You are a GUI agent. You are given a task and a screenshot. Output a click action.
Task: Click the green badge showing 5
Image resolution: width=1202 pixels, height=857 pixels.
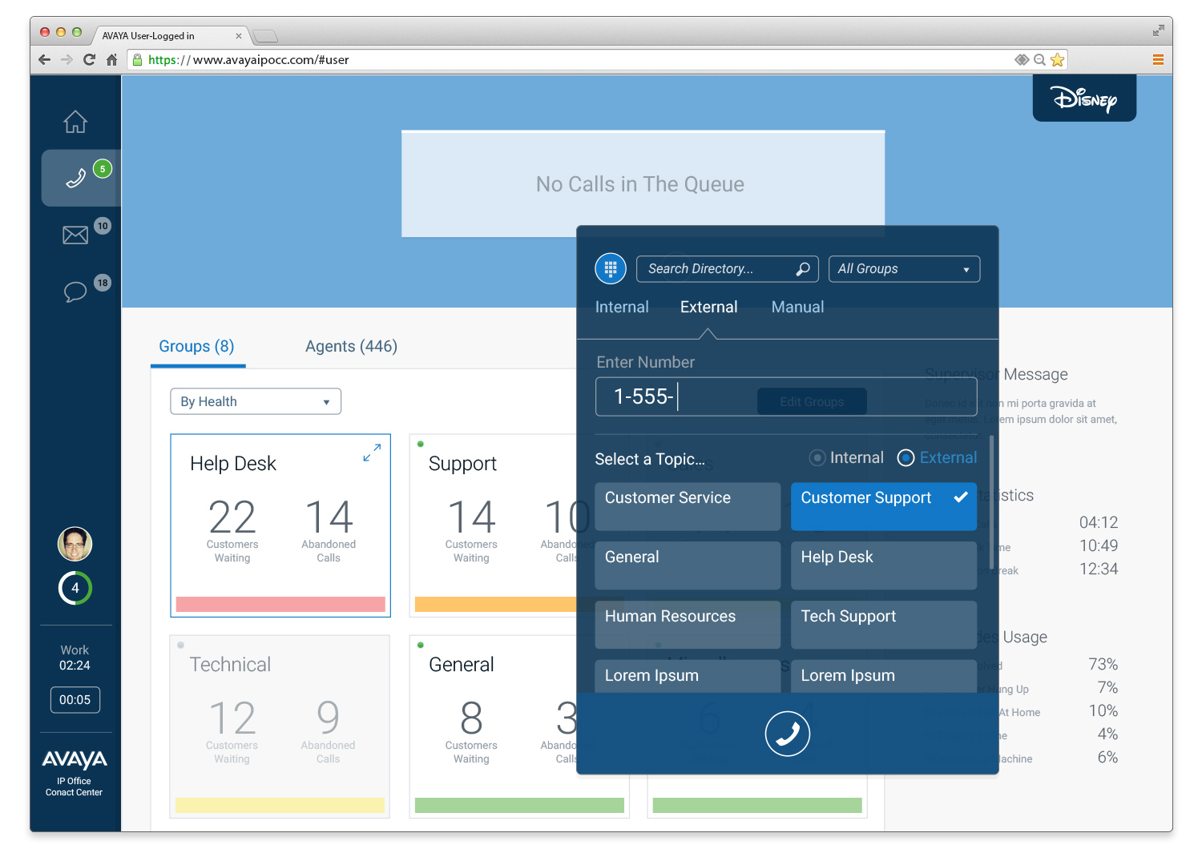click(x=103, y=169)
